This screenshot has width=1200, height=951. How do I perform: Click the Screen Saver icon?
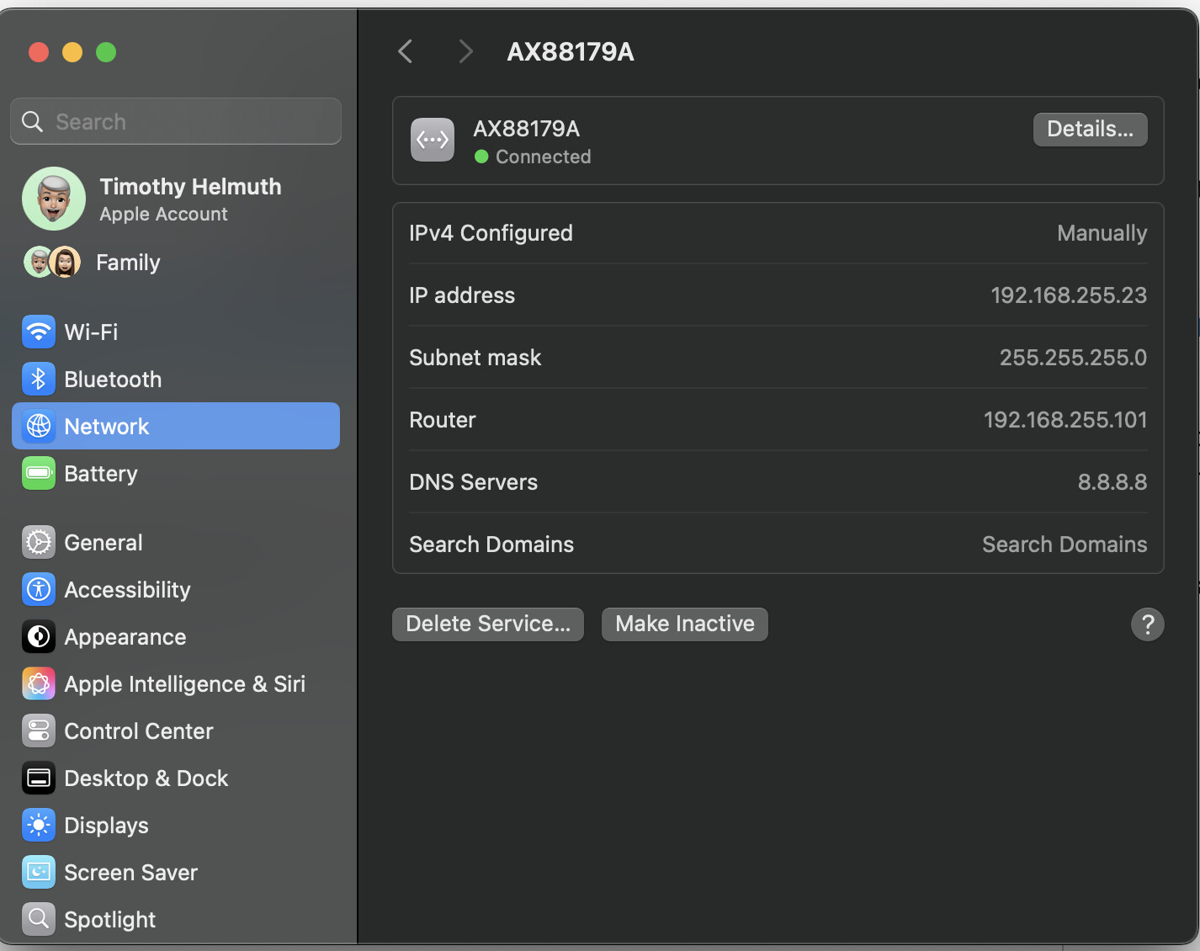point(39,872)
